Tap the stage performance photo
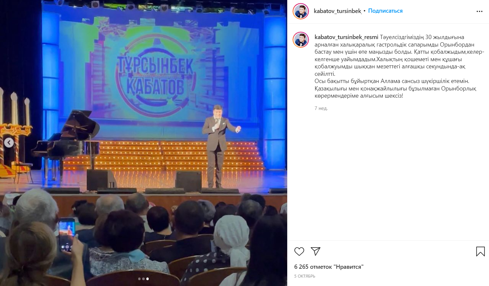 click(x=143, y=143)
